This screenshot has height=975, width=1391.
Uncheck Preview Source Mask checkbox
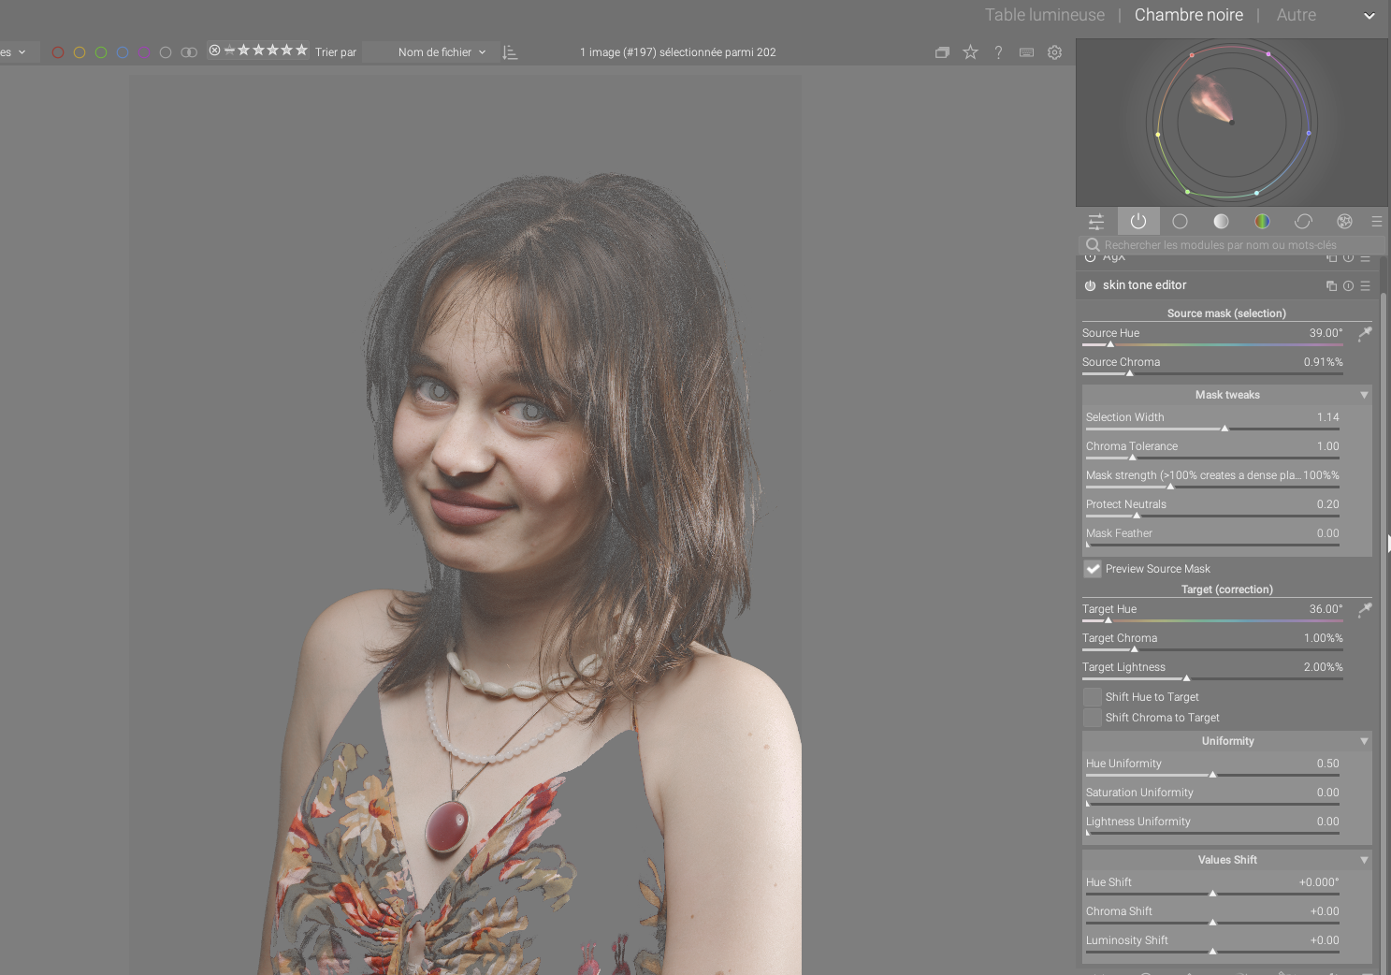1093,569
